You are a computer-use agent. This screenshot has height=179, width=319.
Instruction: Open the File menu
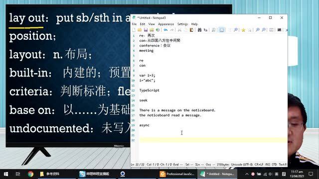click(x=134, y=24)
